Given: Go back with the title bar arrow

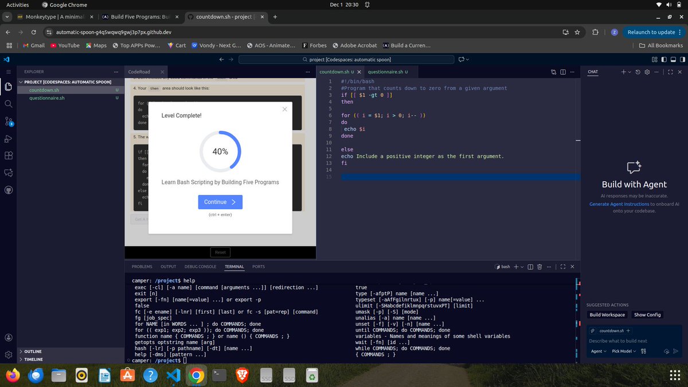Looking at the screenshot, I should [x=222, y=59].
